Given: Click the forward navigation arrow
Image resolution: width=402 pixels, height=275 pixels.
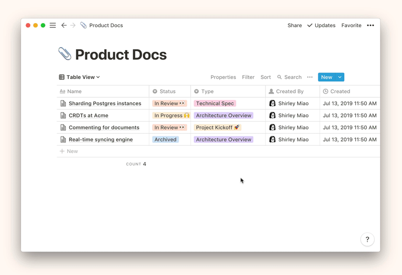Looking at the screenshot, I should (x=73, y=25).
